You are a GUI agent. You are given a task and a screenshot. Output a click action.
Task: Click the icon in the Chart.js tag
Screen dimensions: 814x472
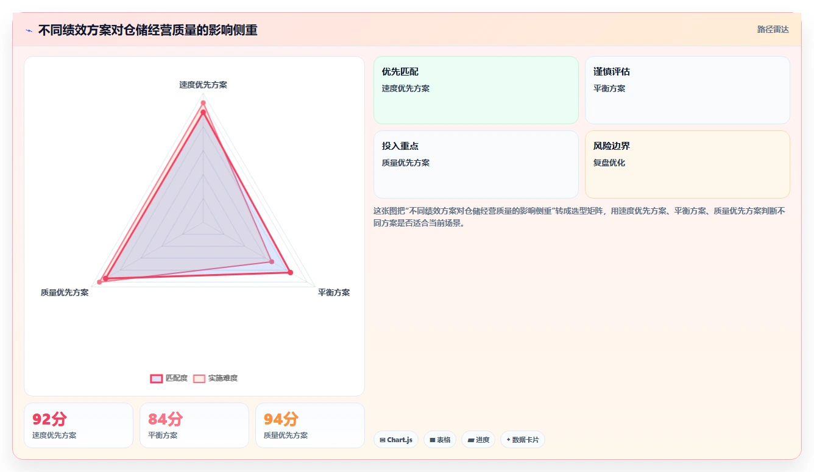pyautogui.click(x=382, y=440)
